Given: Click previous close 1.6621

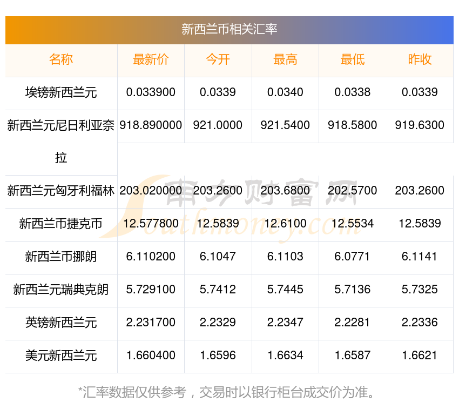Looking at the screenshot, I should coord(420,356).
